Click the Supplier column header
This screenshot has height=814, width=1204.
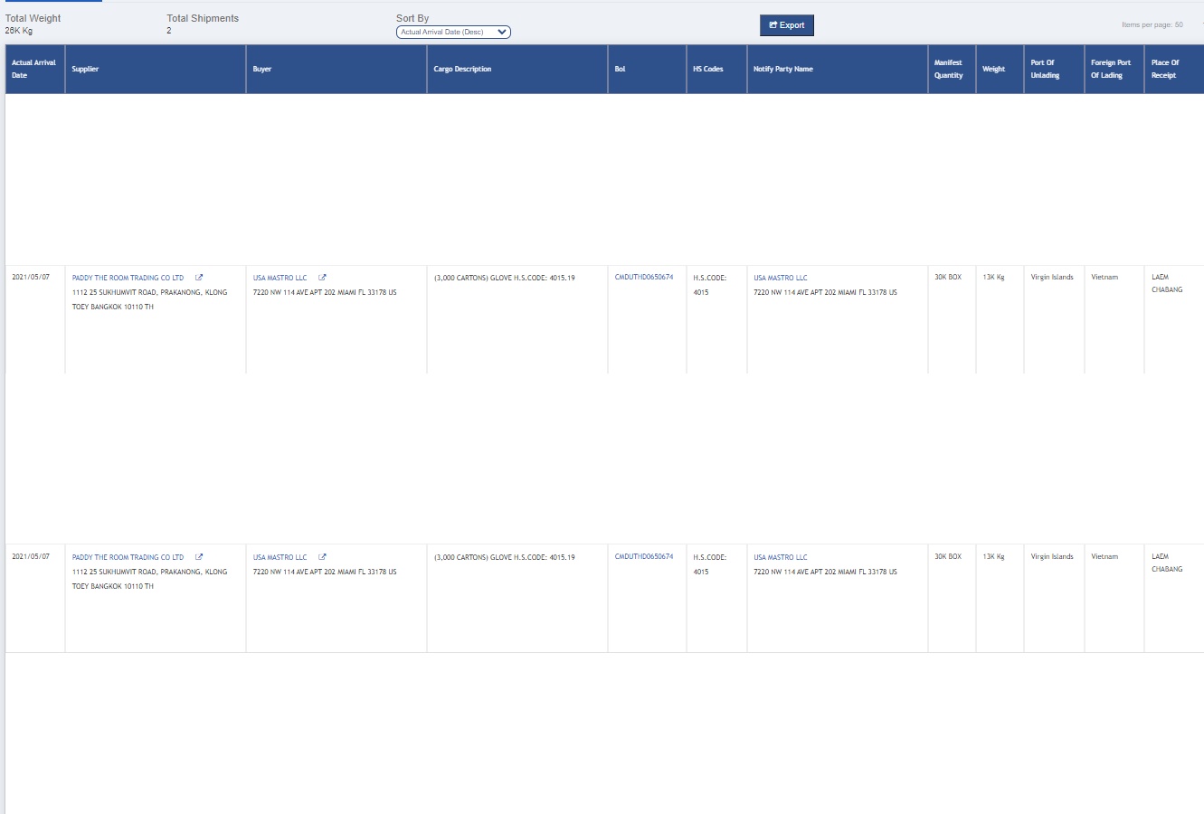[x=85, y=69]
